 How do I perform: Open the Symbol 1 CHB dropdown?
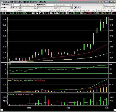pyautogui.click(x=20, y=5)
